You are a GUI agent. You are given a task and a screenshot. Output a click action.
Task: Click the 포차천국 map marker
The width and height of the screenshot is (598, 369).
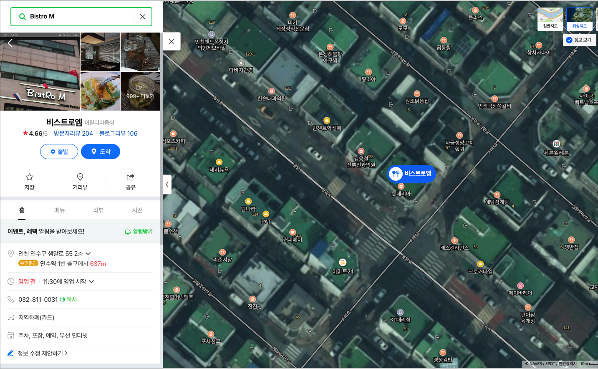tap(211, 334)
